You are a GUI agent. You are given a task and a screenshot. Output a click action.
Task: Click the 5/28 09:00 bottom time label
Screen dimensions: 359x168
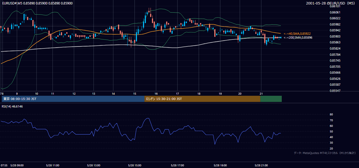[x=17, y=165]
